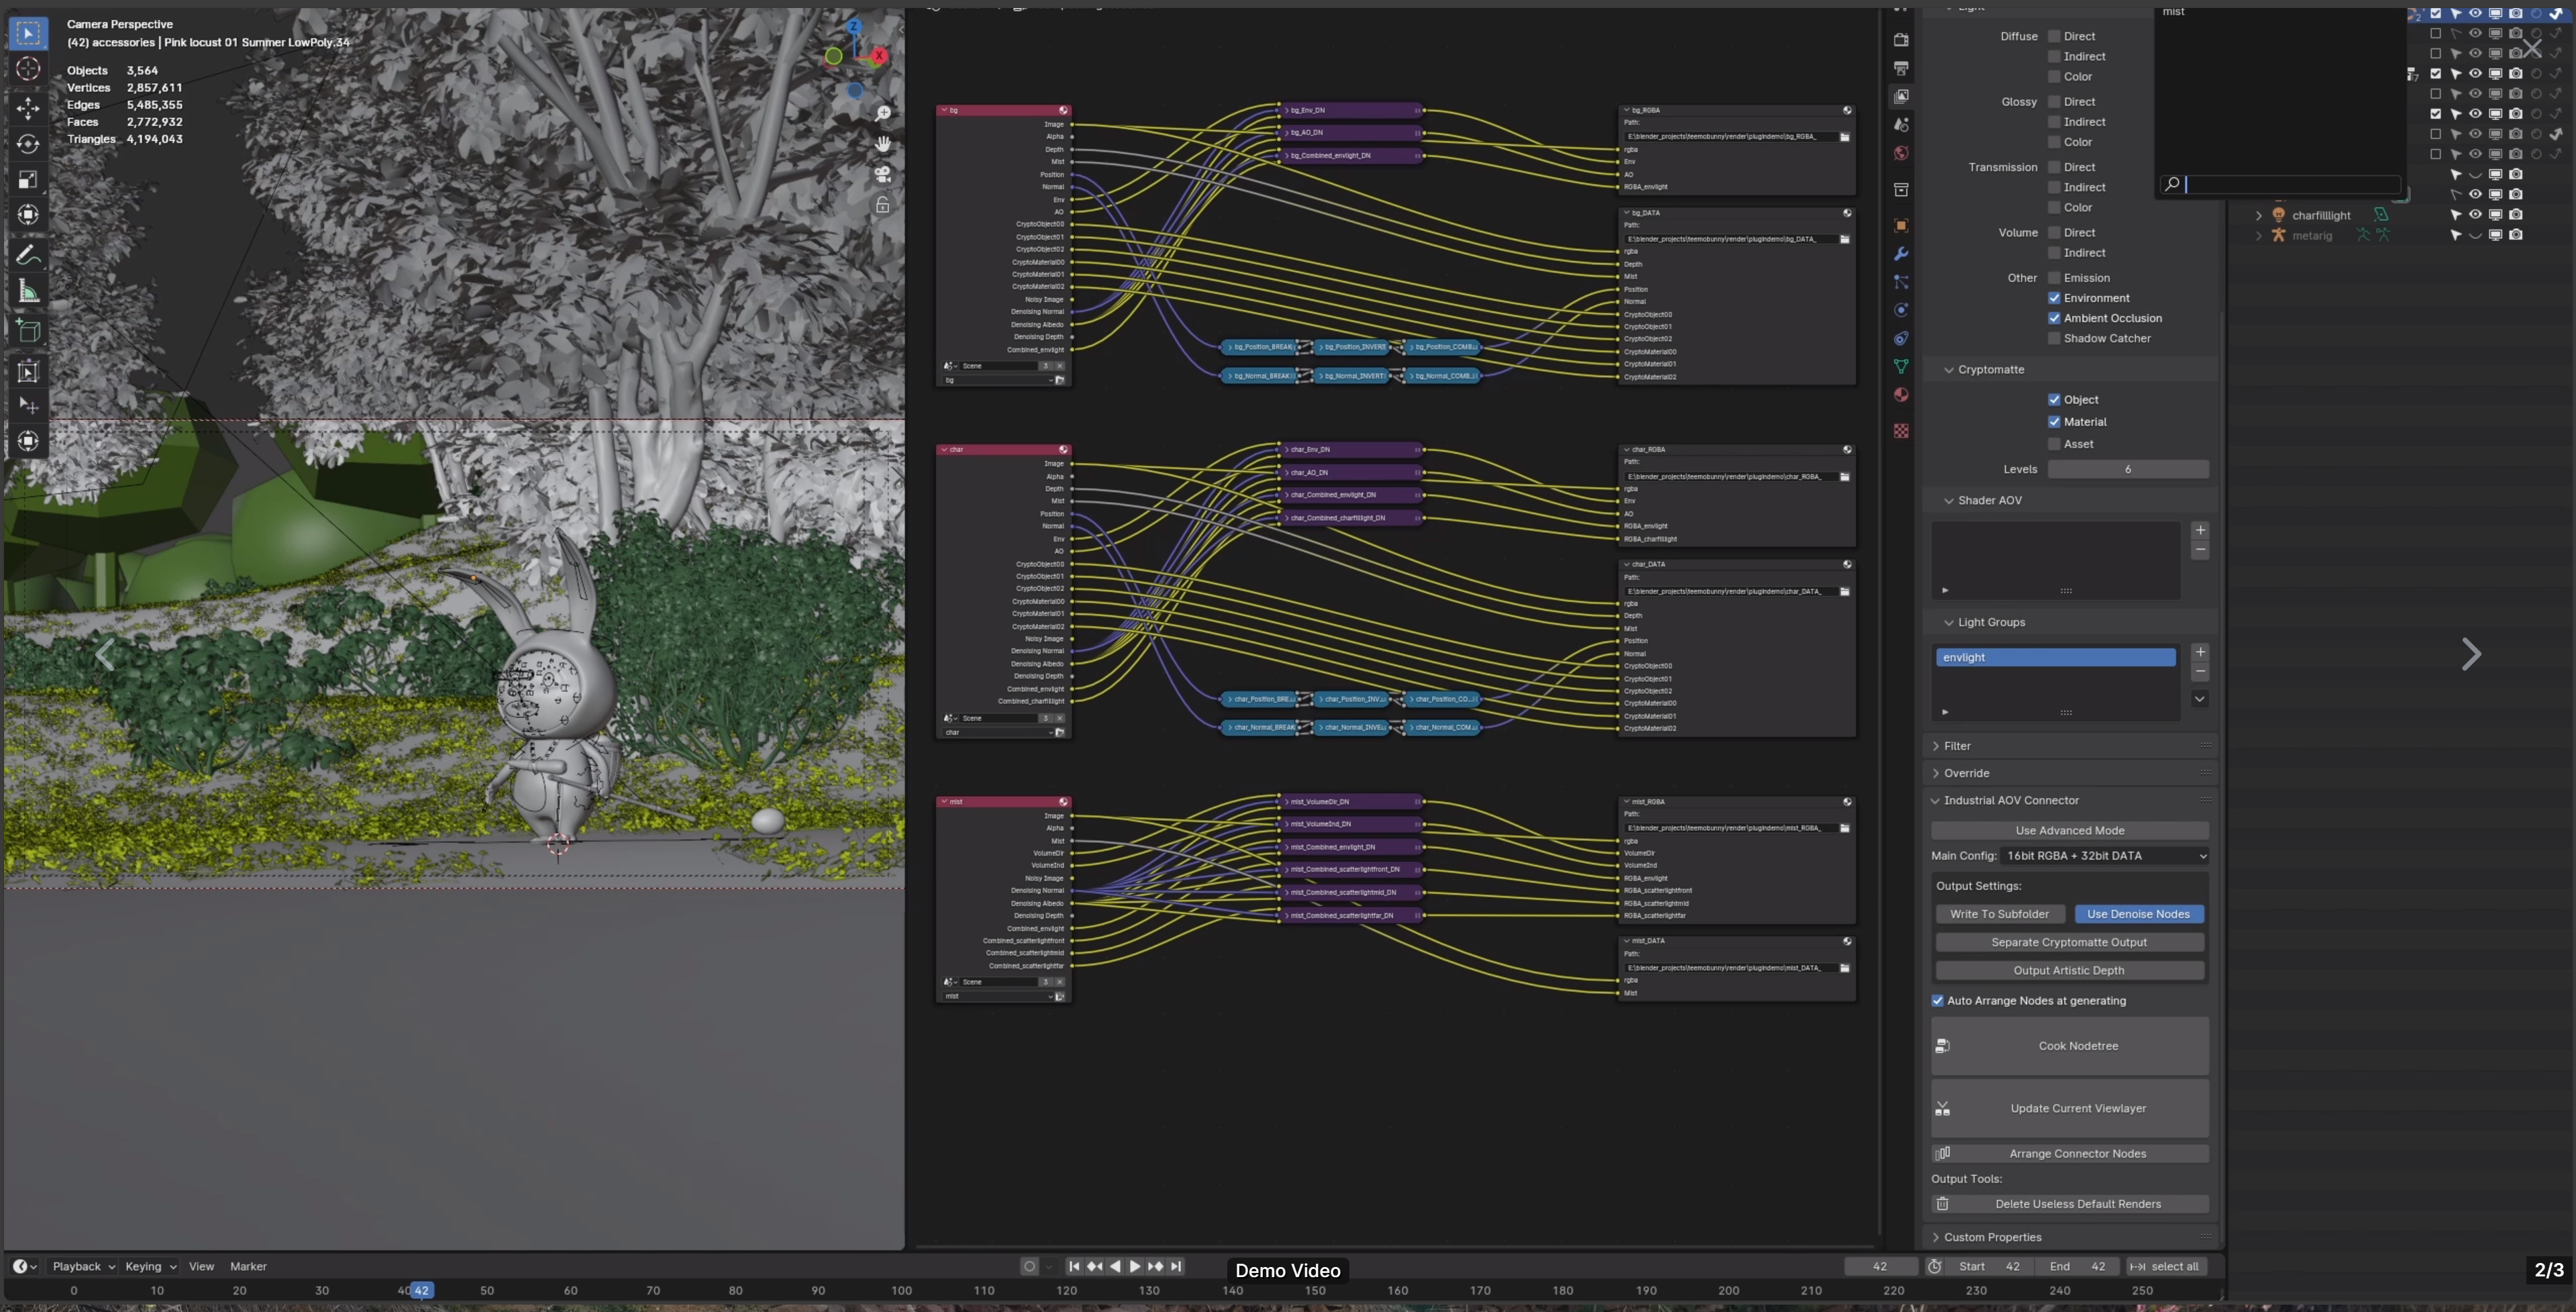This screenshot has width=2576, height=1312.
Task: Click the viewport zoom magnifier gizmo
Action: [x=883, y=114]
